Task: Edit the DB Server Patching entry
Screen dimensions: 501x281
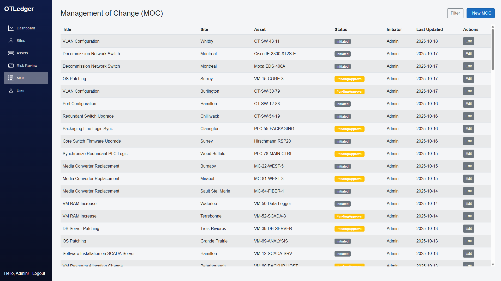Action: pyautogui.click(x=468, y=229)
